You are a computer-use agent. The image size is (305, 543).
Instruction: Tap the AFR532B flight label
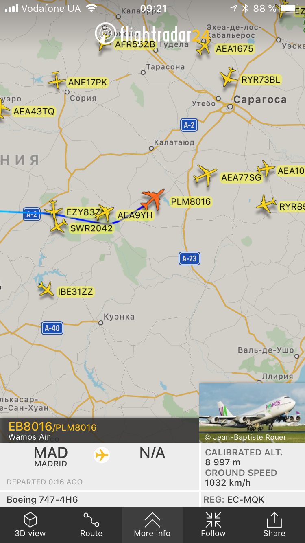pyautogui.click(x=135, y=44)
